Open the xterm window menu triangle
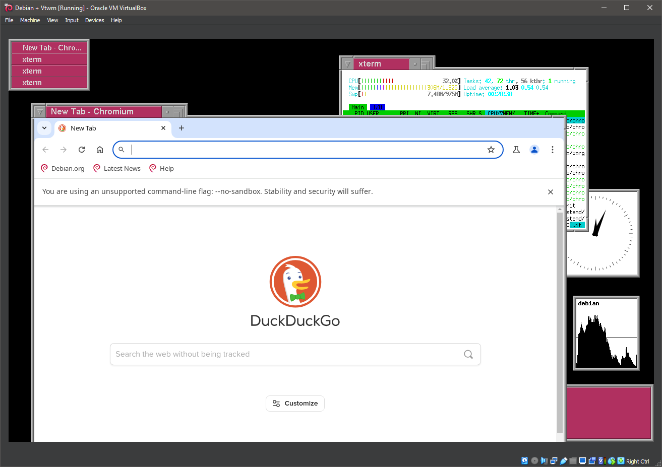This screenshot has height=467, width=662. (x=347, y=64)
